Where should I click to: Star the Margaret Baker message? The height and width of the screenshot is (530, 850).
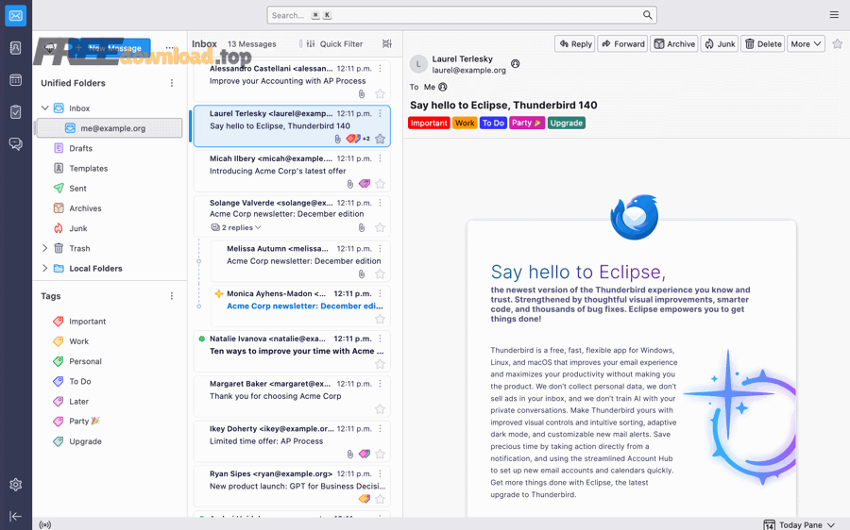point(380,408)
